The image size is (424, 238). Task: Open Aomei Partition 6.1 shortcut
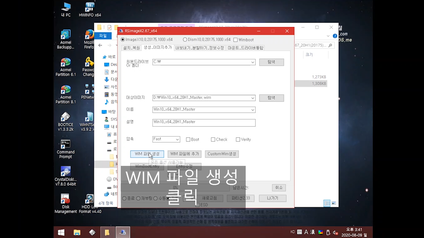click(x=65, y=67)
